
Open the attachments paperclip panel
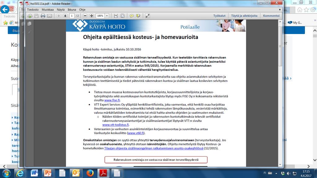click(x=29, y=32)
